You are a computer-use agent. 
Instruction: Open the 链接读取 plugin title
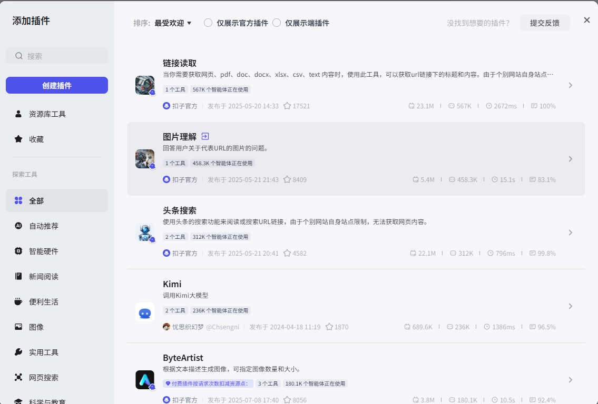180,63
